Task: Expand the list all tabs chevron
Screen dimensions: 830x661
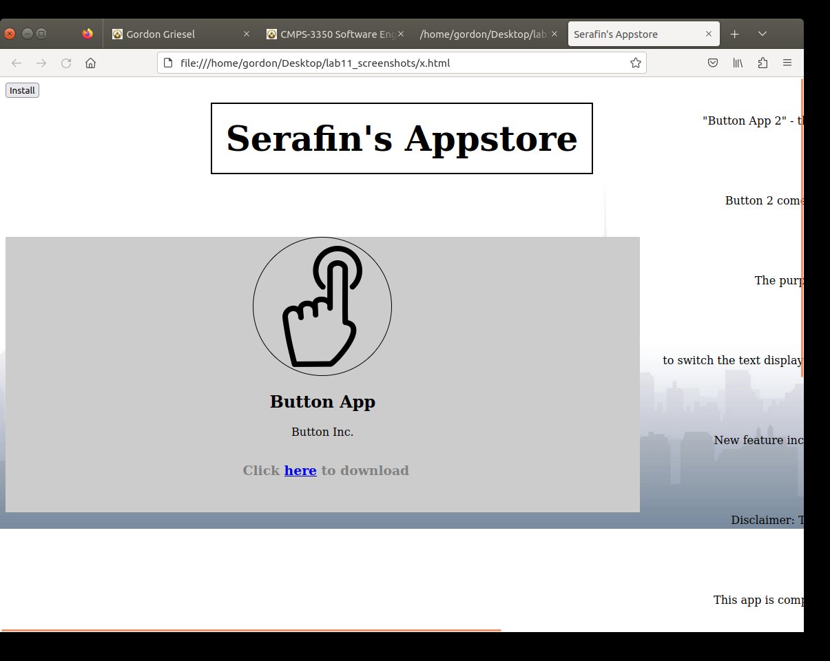Action: (x=762, y=34)
